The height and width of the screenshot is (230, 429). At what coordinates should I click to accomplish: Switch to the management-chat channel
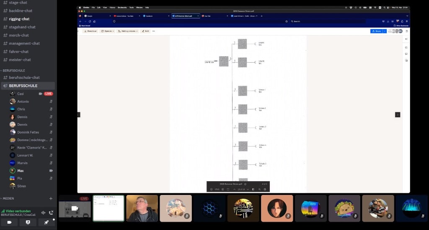point(24,43)
